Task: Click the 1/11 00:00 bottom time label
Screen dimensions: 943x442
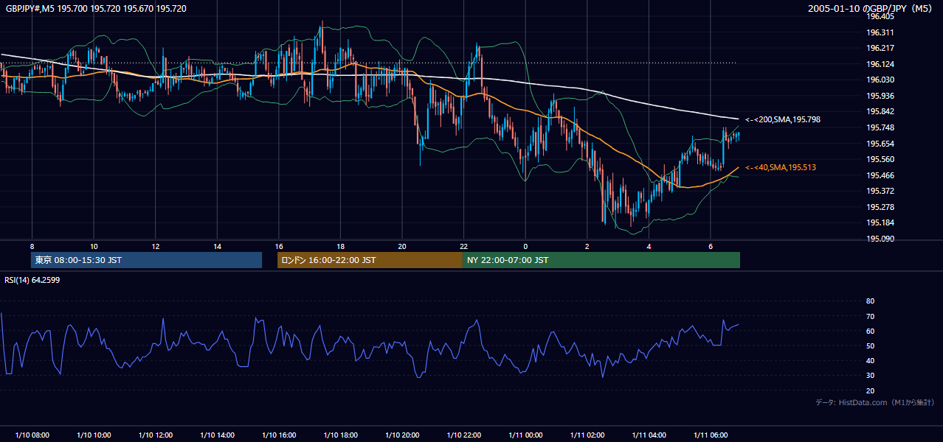Action: 525,435
